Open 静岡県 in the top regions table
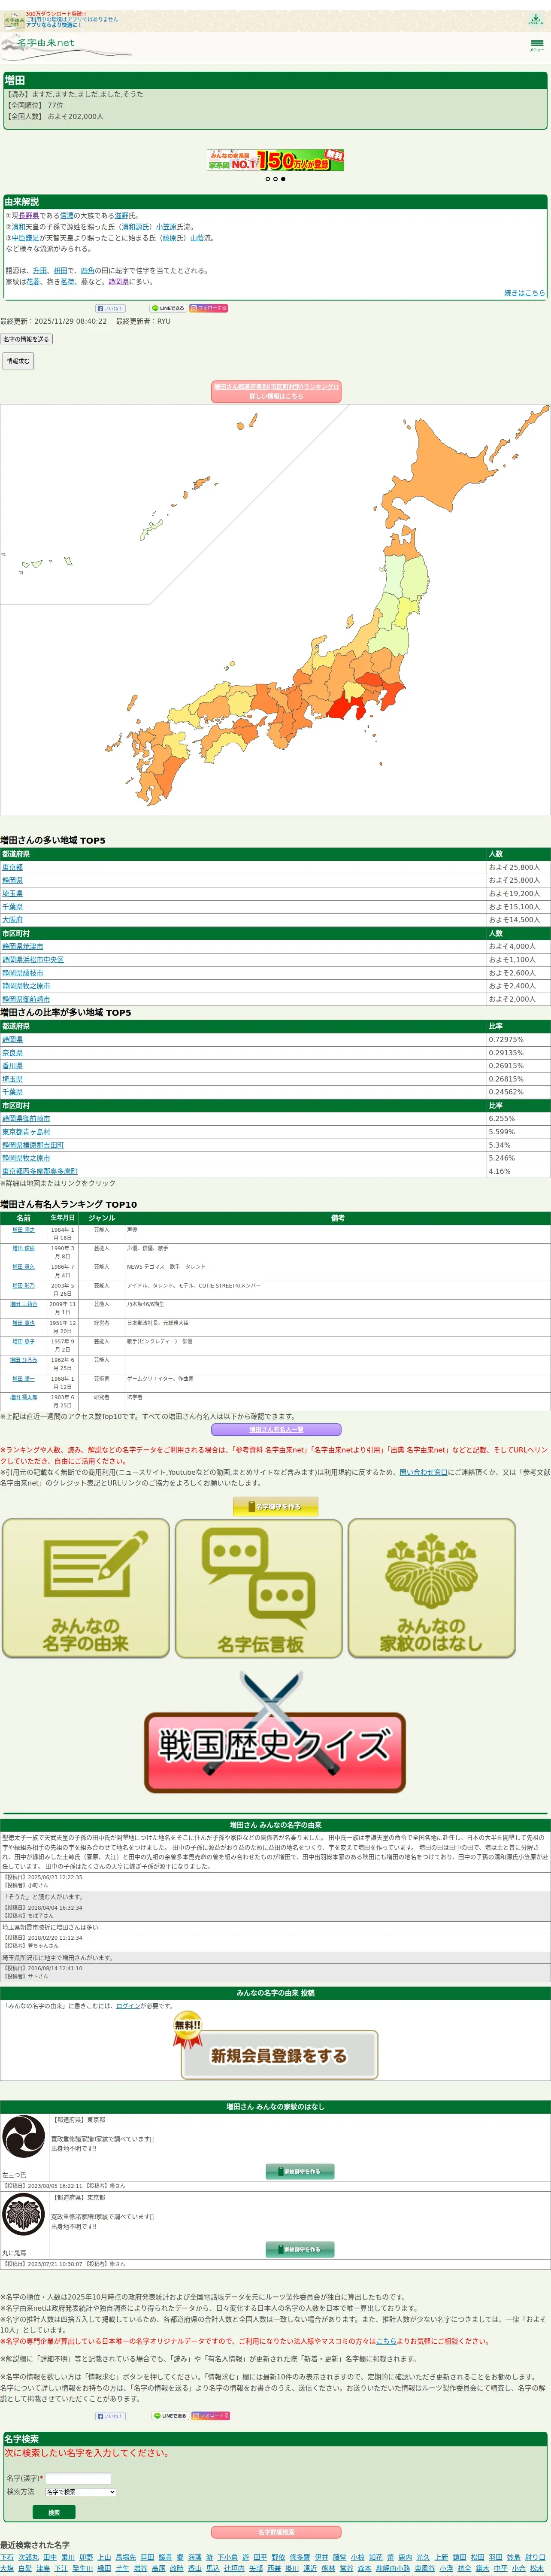 tap(12, 880)
